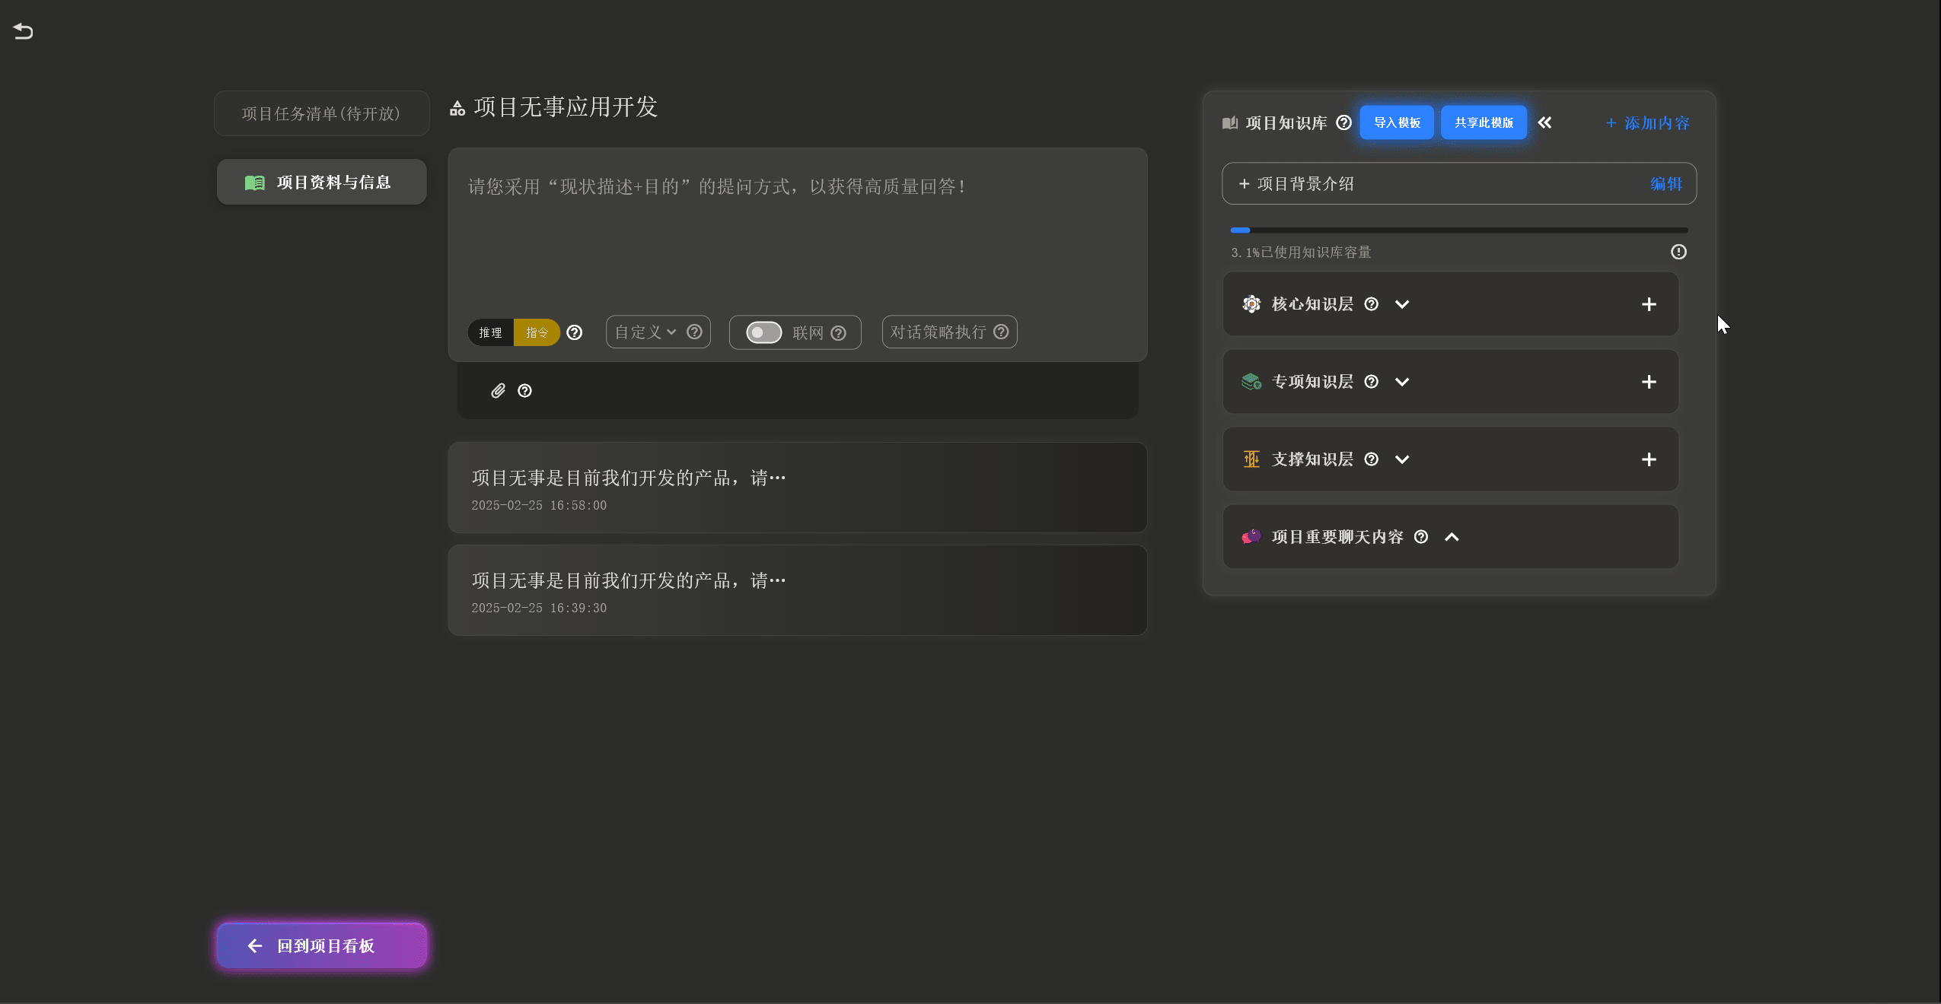Click plus icon on 核心知识层 row
This screenshot has width=1941, height=1004.
tap(1649, 304)
